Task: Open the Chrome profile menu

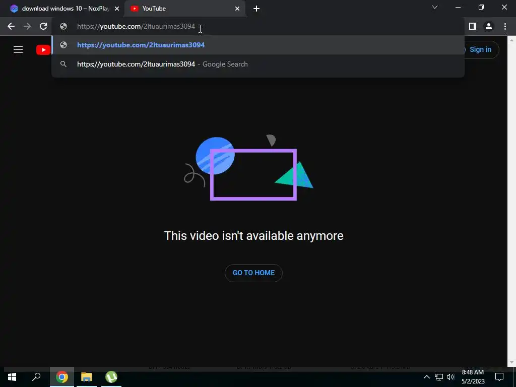Action: tap(489, 26)
